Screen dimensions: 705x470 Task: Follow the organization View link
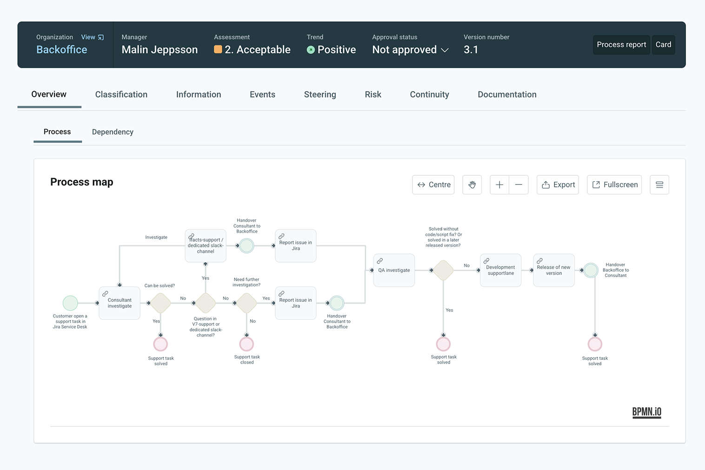tap(92, 37)
